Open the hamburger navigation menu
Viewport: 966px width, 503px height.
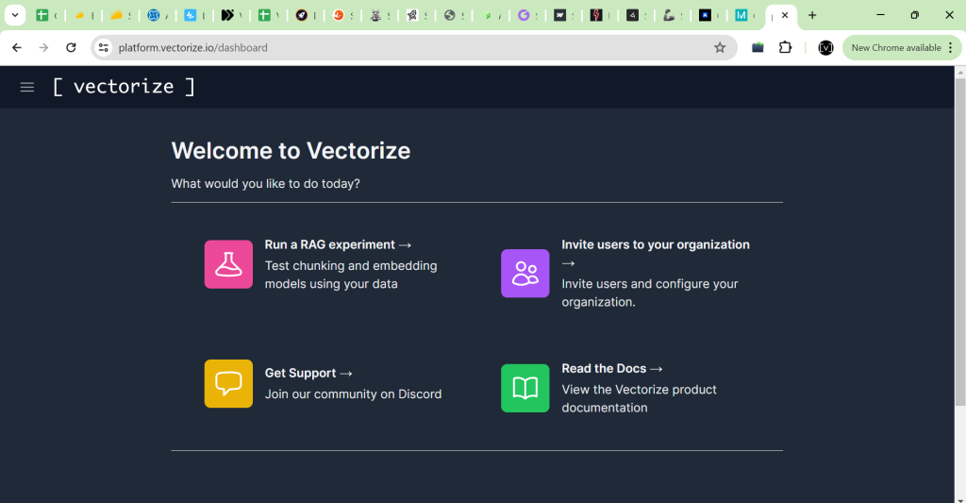[x=27, y=87]
